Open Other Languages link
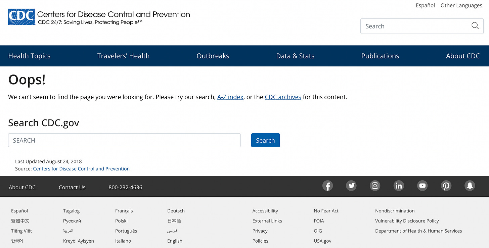Viewport: 489px width, 248px height. [x=461, y=5]
